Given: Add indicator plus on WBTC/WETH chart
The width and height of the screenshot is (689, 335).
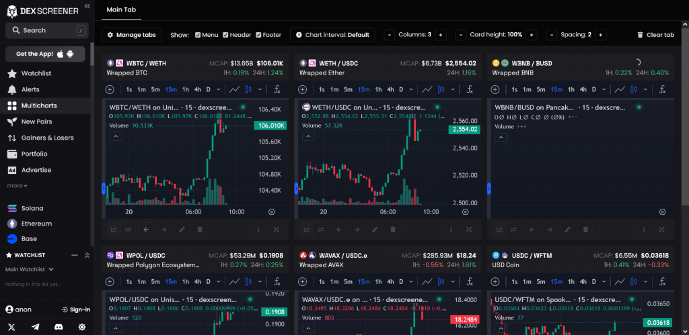Looking at the screenshot, I should pyautogui.click(x=110, y=89).
